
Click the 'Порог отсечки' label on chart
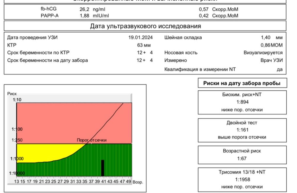92,140
